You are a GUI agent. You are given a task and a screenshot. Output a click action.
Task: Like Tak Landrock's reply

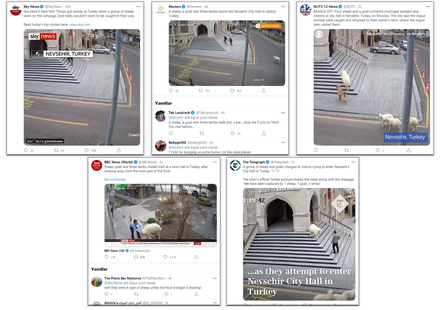(233, 133)
